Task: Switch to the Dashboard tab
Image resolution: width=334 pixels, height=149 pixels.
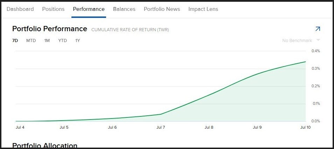Action: point(20,9)
